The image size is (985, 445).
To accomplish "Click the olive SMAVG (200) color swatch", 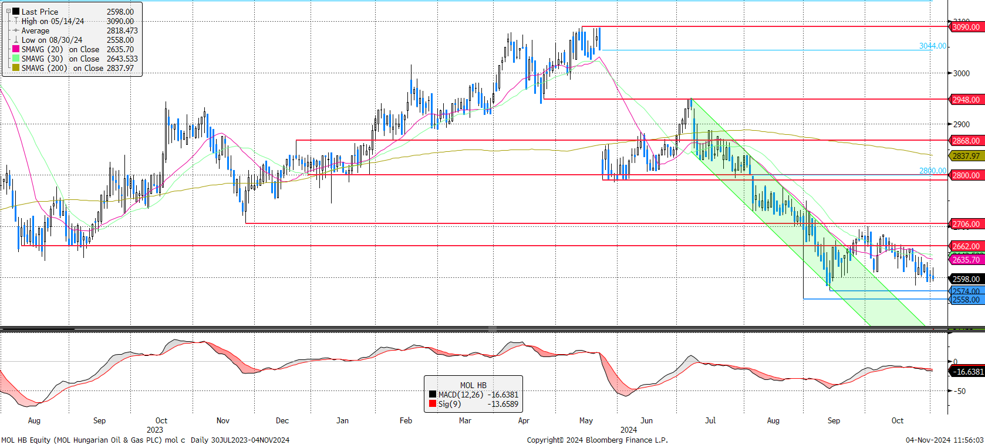I will [16, 68].
